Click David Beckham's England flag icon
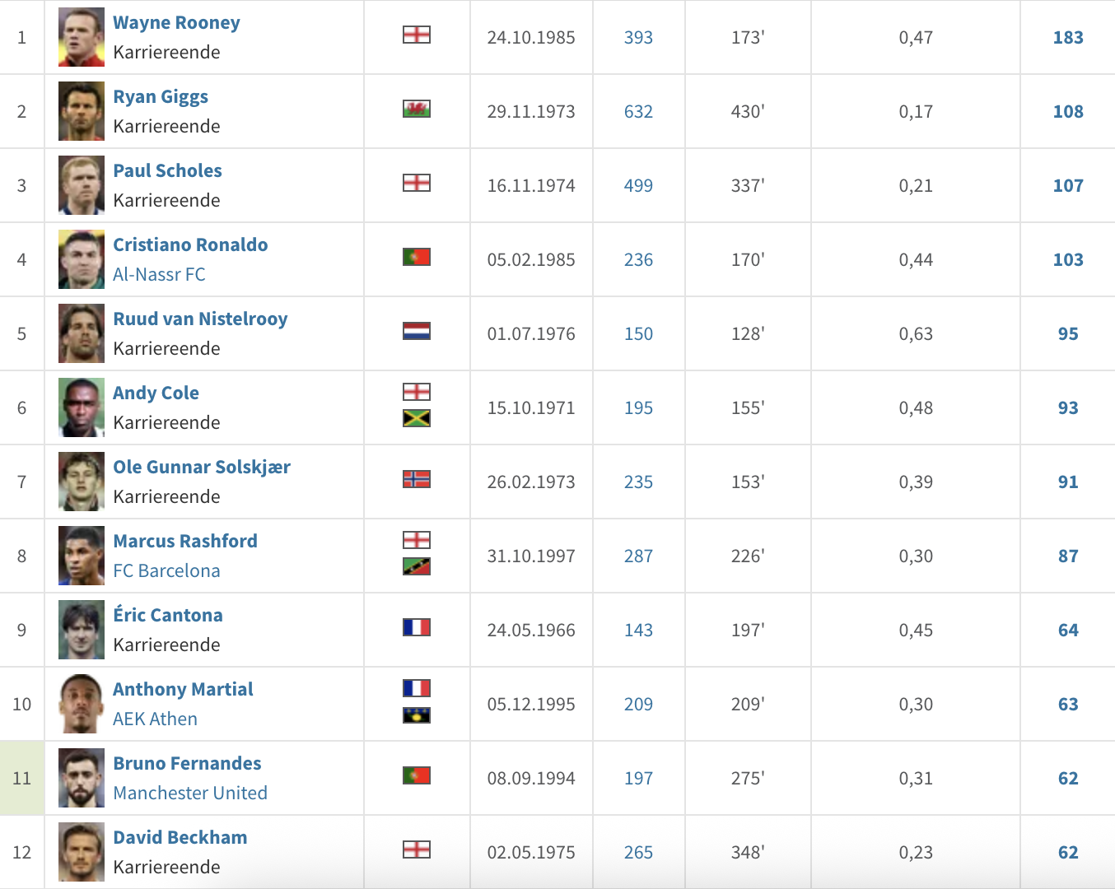Screen dimensions: 1115x889 [417, 849]
